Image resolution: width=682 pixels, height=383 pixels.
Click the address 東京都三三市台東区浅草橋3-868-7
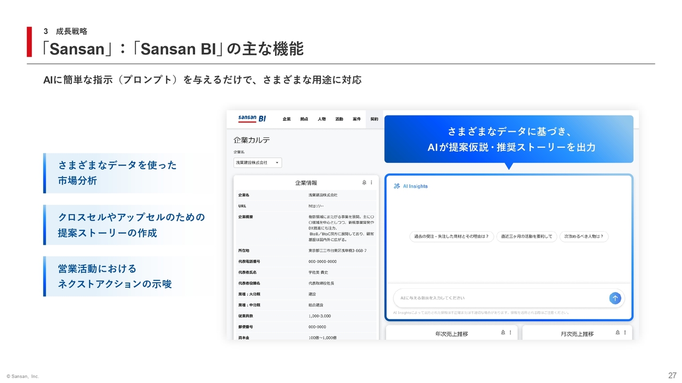(x=337, y=251)
